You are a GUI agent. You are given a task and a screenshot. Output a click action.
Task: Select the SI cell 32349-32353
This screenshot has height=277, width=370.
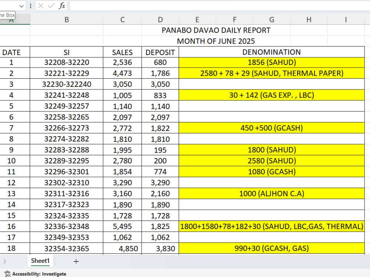[x=67, y=237]
